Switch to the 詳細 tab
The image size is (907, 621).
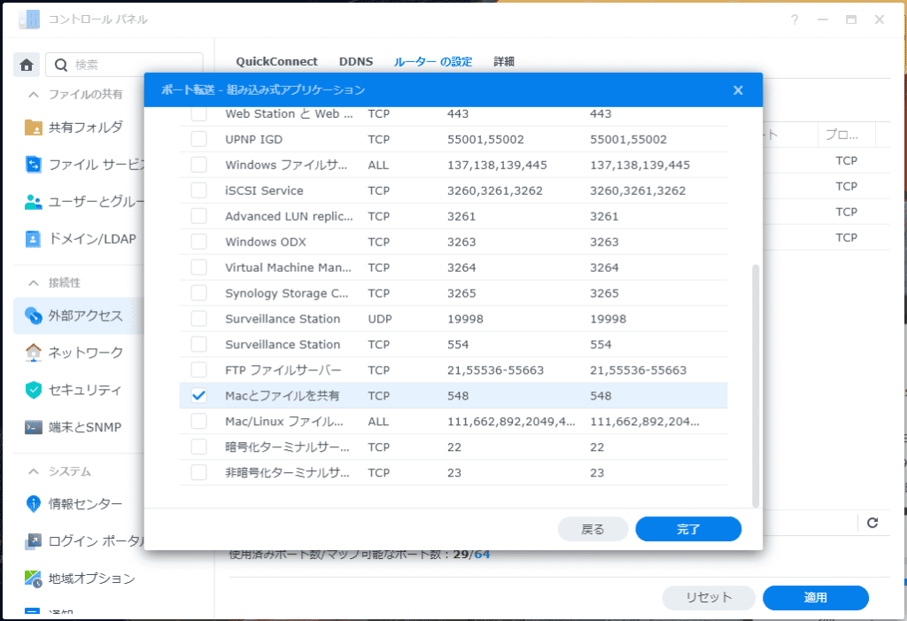(504, 61)
